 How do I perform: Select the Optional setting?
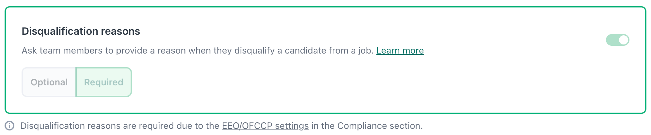pyautogui.click(x=49, y=82)
